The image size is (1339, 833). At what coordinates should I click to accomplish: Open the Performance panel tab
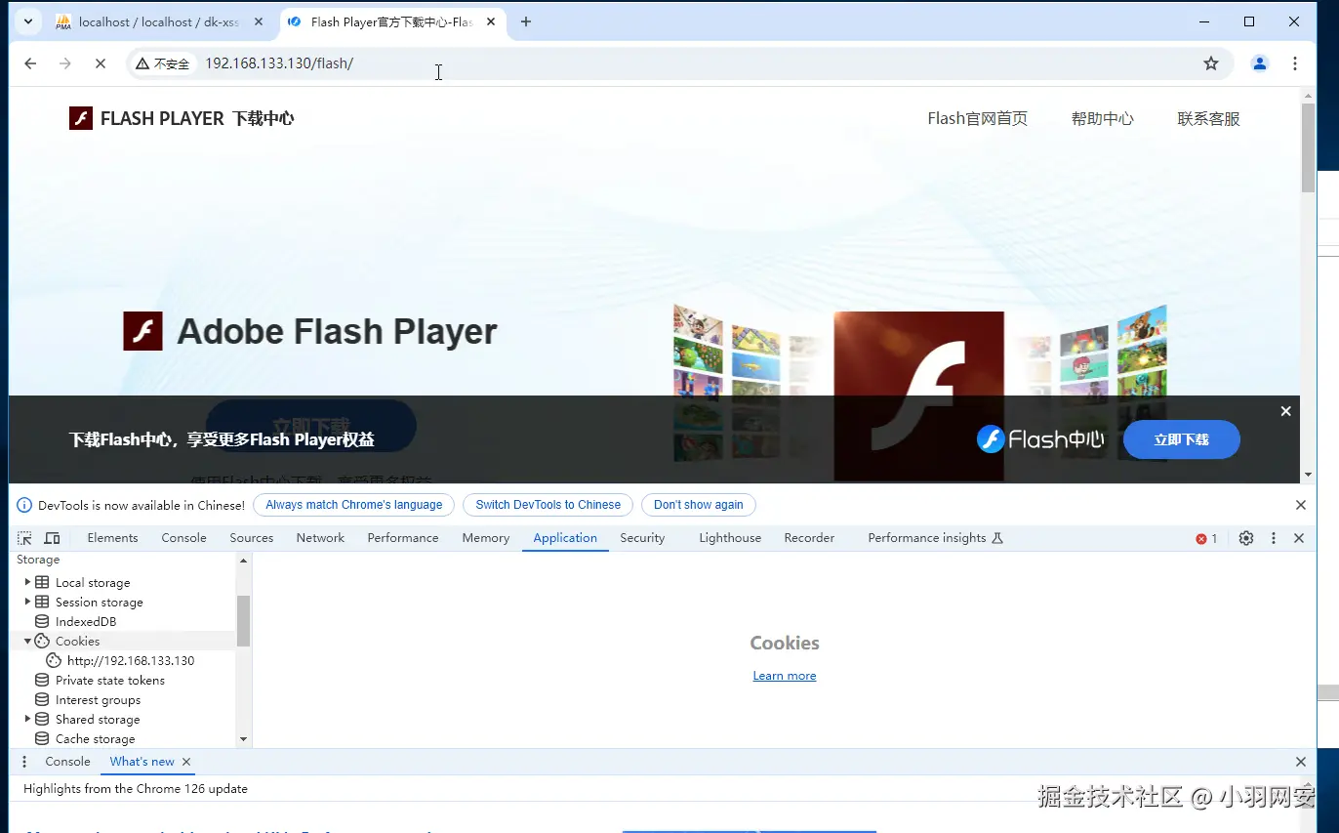[x=402, y=538]
